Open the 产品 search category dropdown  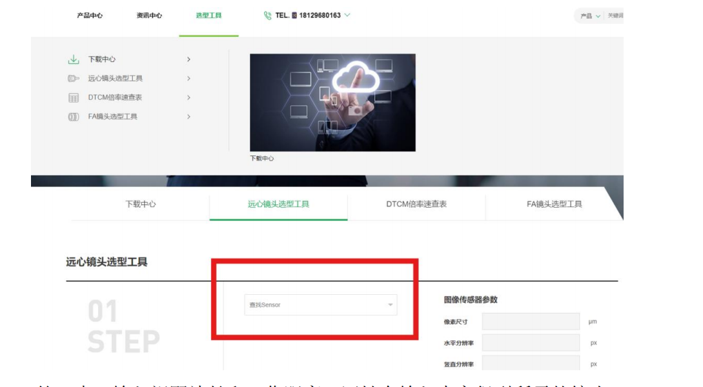tap(590, 15)
